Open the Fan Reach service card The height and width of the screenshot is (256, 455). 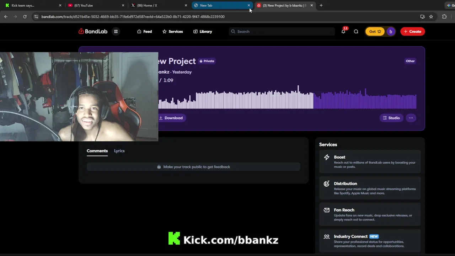coord(370,214)
